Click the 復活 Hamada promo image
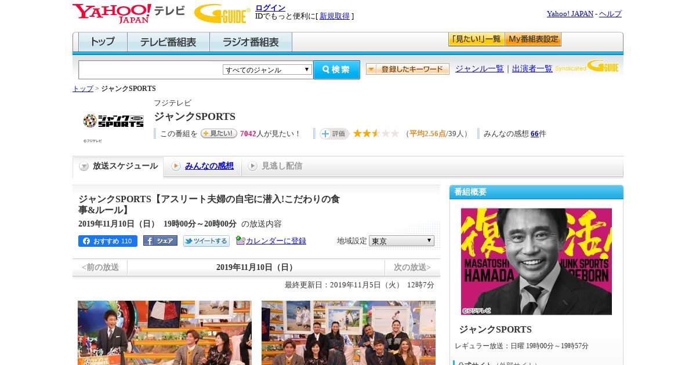696x365 pixels. [536, 261]
